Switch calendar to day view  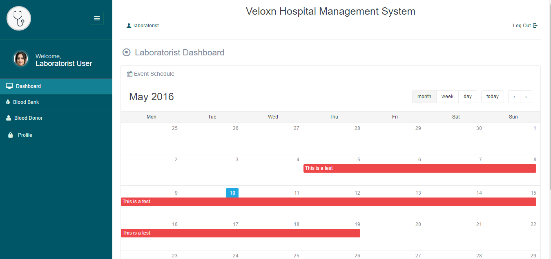pos(468,97)
